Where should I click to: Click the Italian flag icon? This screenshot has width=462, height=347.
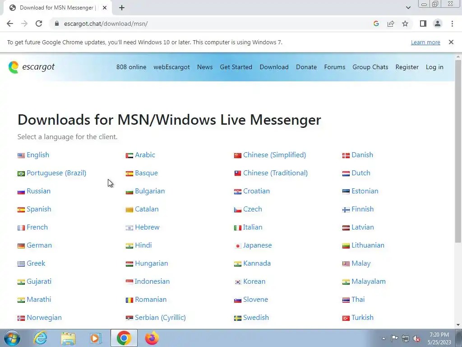click(238, 228)
